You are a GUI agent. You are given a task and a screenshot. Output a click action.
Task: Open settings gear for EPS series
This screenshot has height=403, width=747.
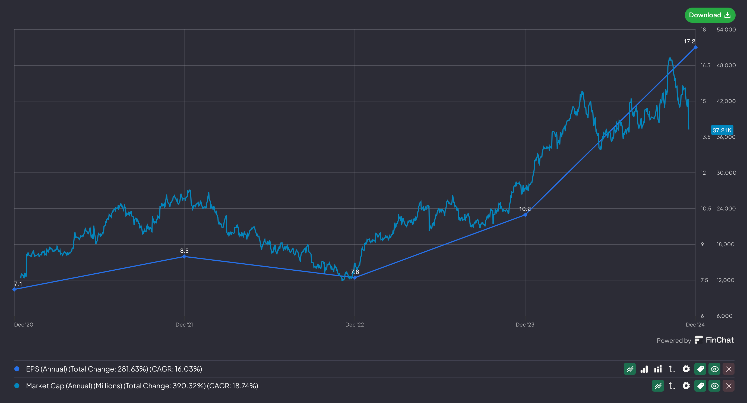pos(686,369)
